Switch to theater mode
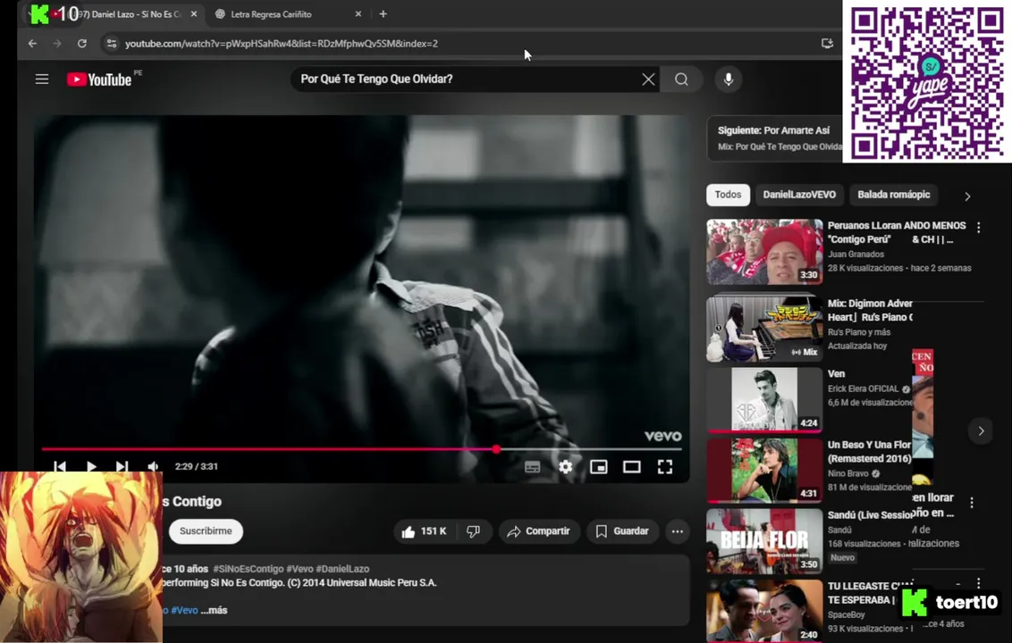This screenshot has width=1012, height=643. click(x=632, y=467)
